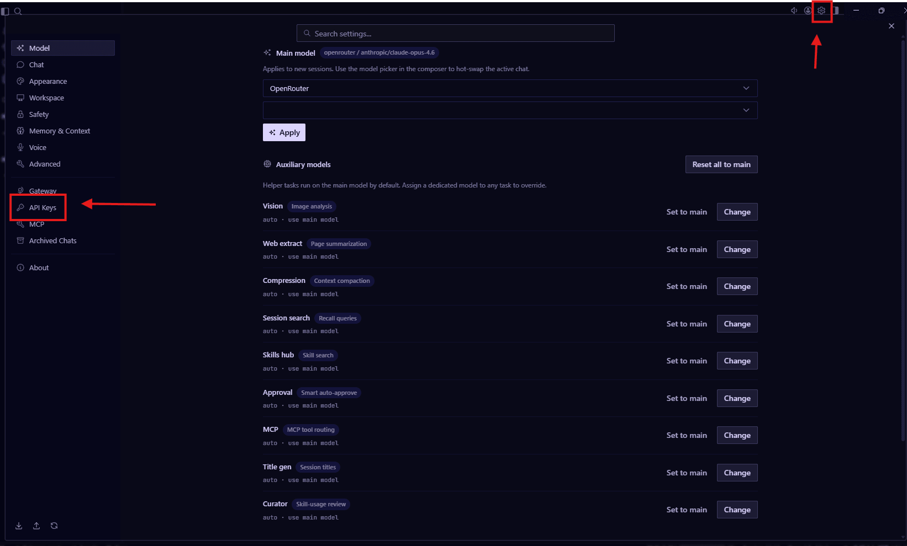Screen dimensions: 907x546
Task: Change the Curator model
Action: [737, 510]
